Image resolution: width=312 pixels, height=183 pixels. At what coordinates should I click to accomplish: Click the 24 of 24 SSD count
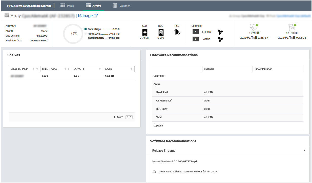(144, 38)
